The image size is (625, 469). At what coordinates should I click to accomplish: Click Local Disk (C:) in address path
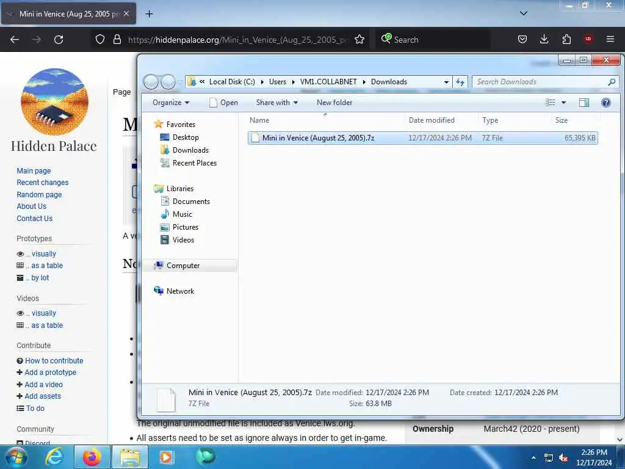coord(232,82)
